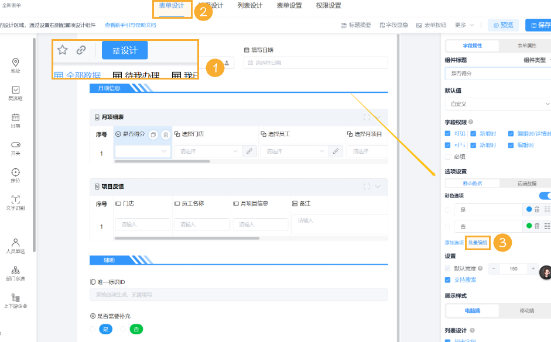The width and height of the screenshot is (551, 342).
Task: Expand the 更多 menu in the top toolbar
Action: 462,25
